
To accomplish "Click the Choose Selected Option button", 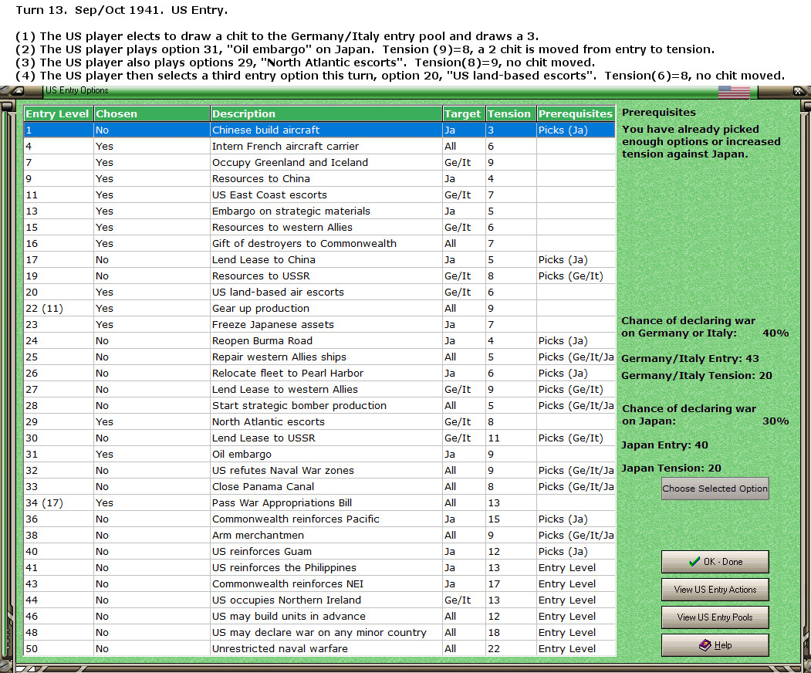I will [715, 489].
